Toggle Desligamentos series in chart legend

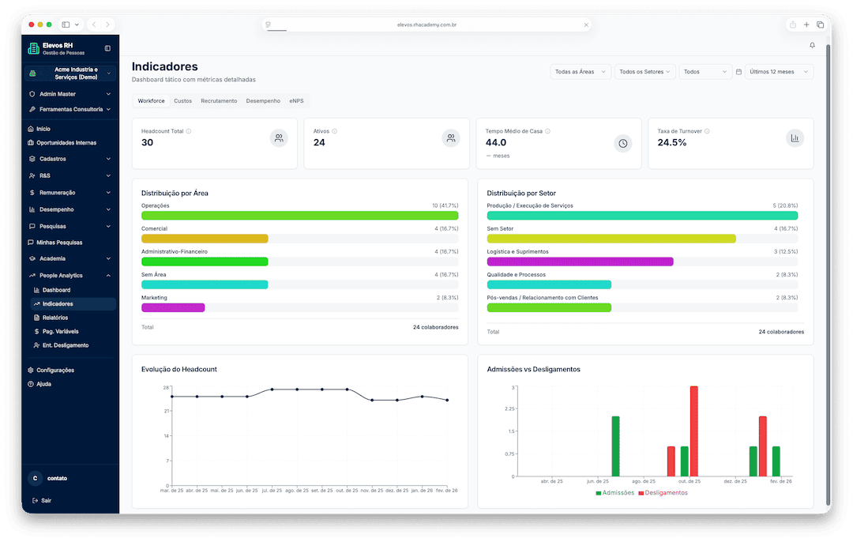tap(663, 493)
